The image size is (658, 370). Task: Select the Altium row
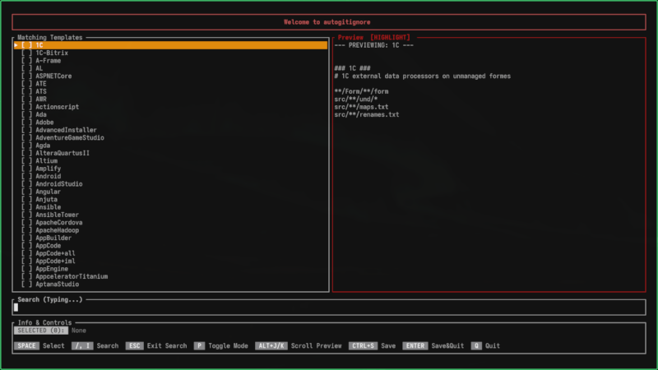[x=171, y=161]
